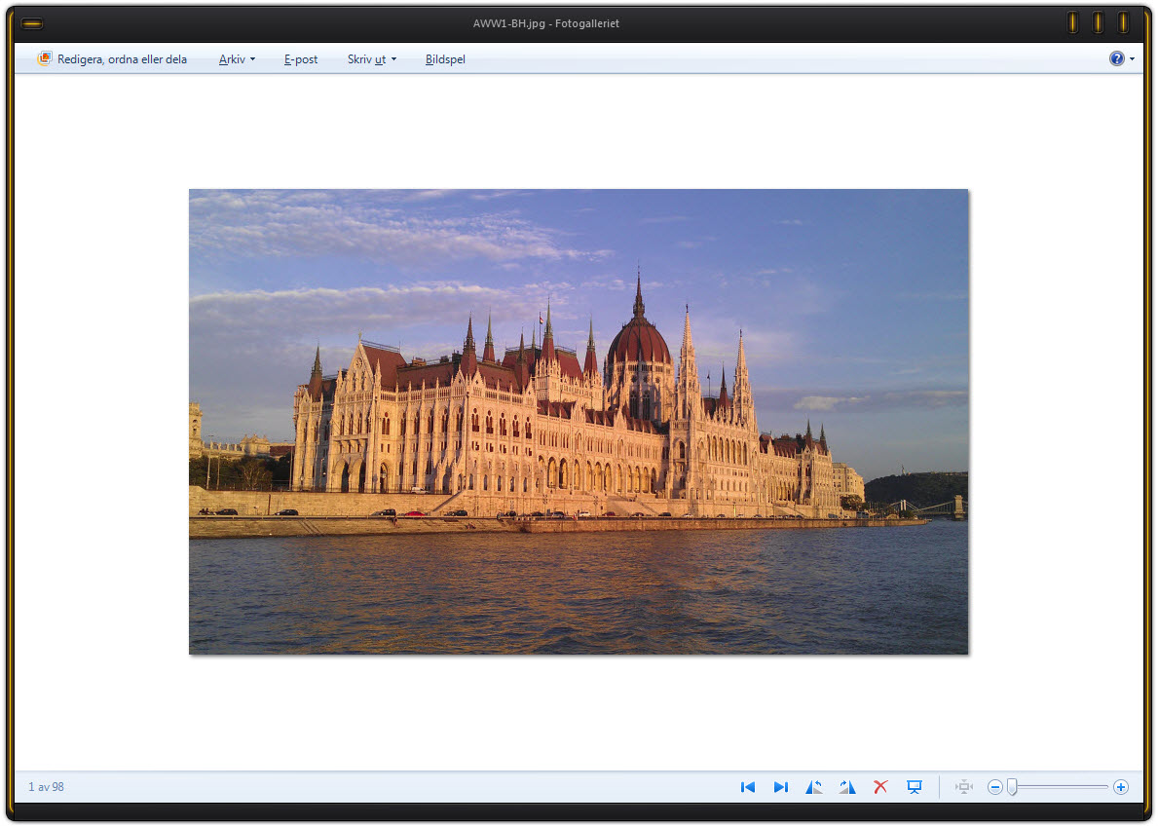
Task: Start slideshow using the screen icon
Action: [x=915, y=787]
